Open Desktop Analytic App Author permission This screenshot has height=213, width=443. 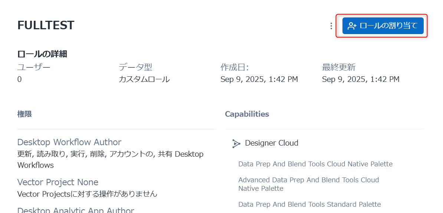coord(75,210)
